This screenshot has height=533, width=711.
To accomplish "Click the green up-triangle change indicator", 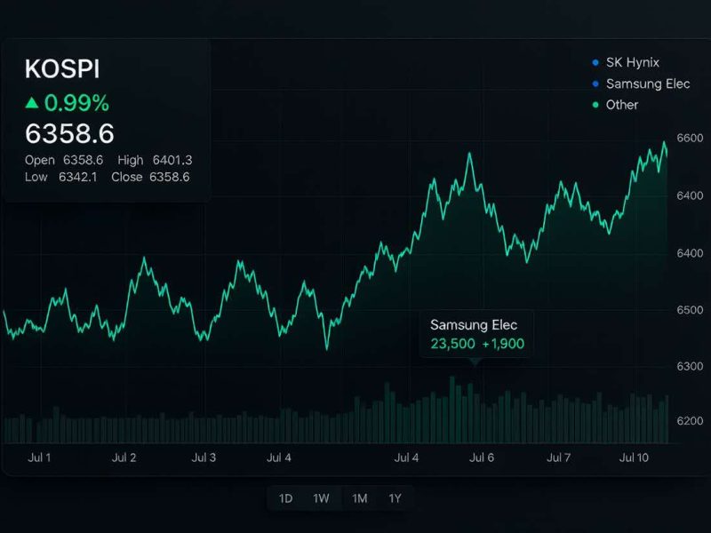I will point(32,103).
